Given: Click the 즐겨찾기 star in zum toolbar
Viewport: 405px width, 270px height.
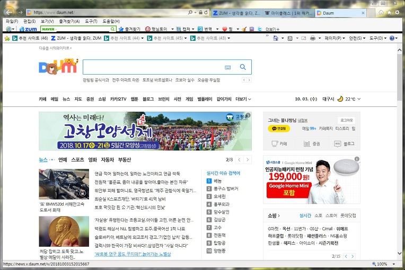Looking at the screenshot, I should tap(121, 29).
